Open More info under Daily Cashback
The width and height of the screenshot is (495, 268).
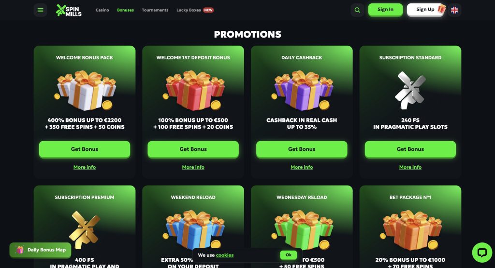[302, 167]
